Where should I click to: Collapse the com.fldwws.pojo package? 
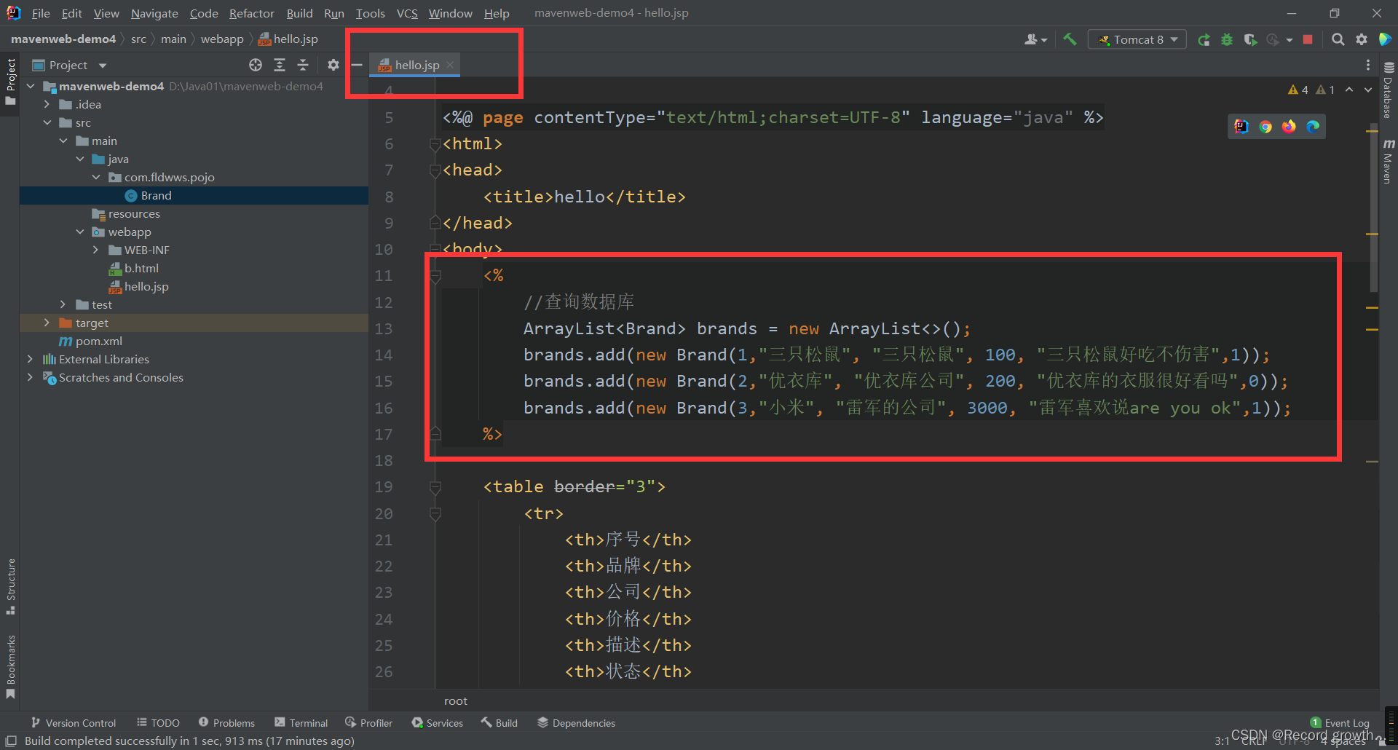coord(96,177)
